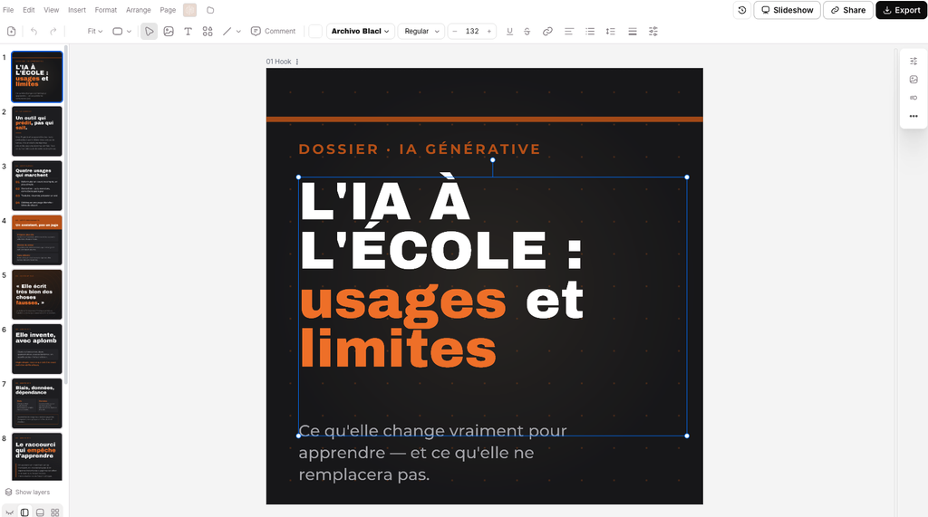
Task: Apply strikethrough formatting
Action: pyautogui.click(x=527, y=32)
